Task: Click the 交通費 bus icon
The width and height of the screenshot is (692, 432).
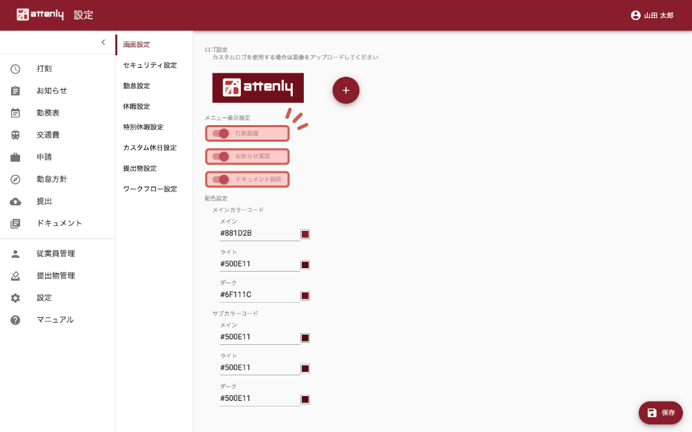Action: point(15,135)
